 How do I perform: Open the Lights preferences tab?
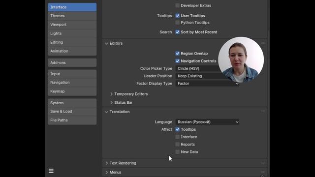[72, 33]
